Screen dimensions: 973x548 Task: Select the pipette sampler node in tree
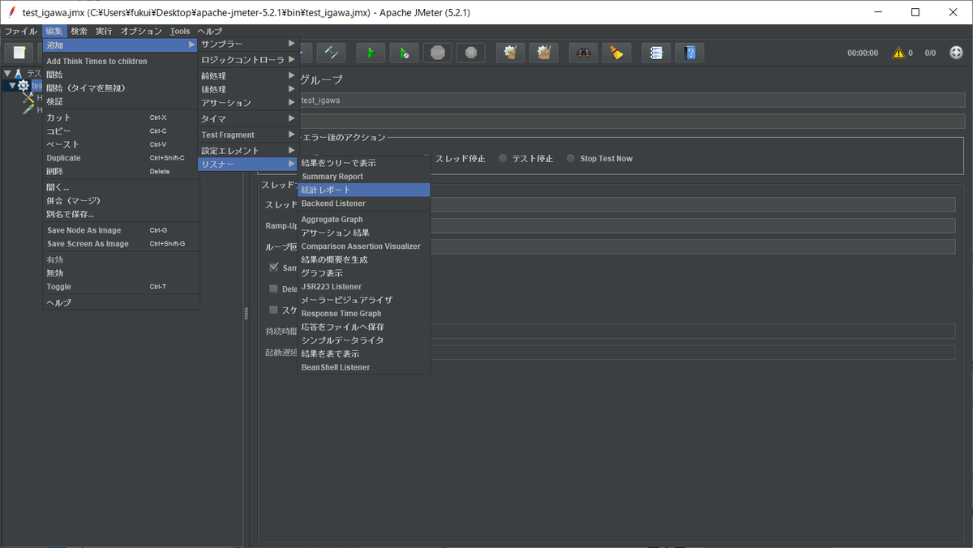(x=28, y=109)
